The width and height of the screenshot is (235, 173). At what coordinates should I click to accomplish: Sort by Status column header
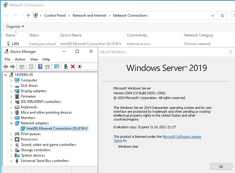tap(34, 35)
